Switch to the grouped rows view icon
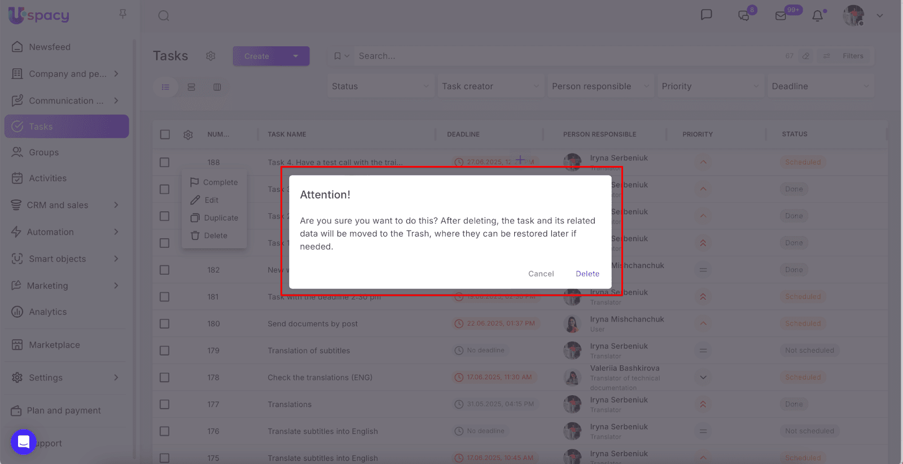The height and width of the screenshot is (464, 903). [x=191, y=87]
